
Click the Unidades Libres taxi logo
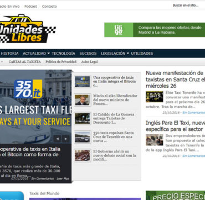tap(27, 29)
